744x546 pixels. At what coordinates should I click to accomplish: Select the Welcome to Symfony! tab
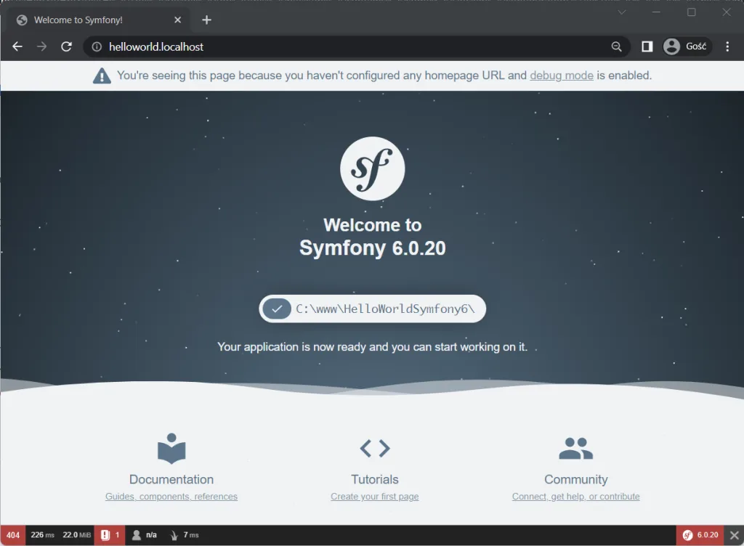[99, 20]
